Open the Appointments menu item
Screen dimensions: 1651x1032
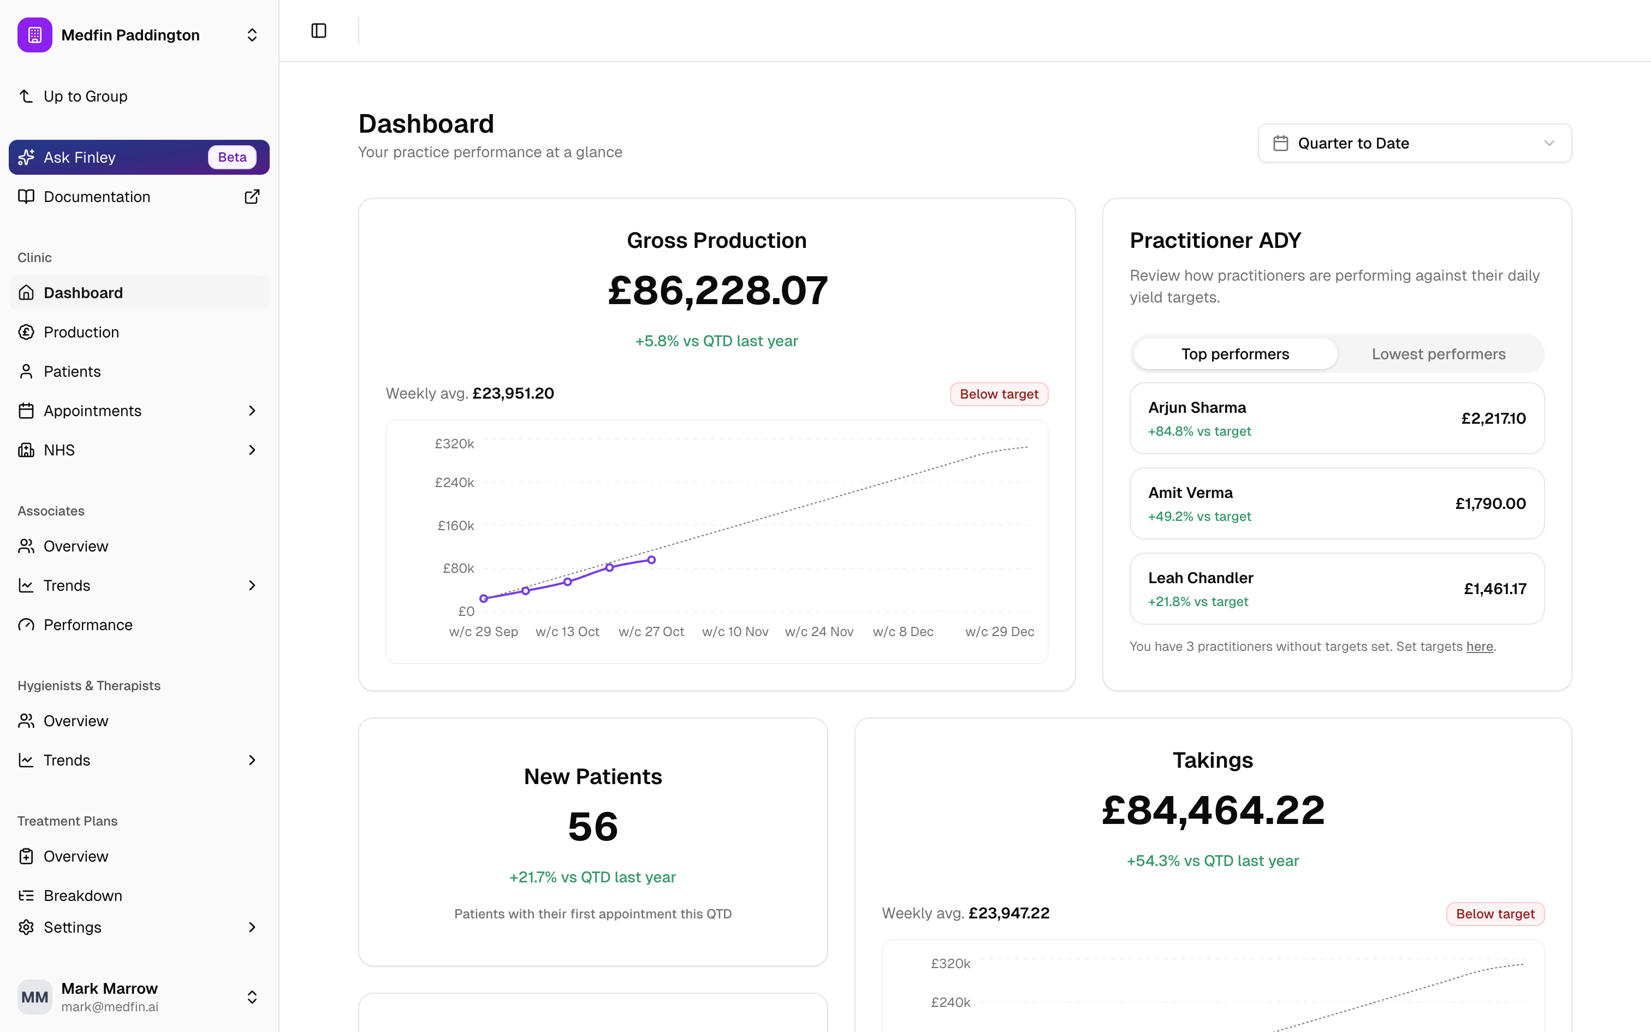click(139, 411)
